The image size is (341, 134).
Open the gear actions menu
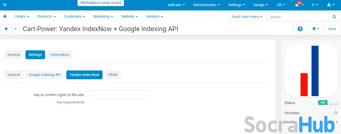(x=315, y=29)
